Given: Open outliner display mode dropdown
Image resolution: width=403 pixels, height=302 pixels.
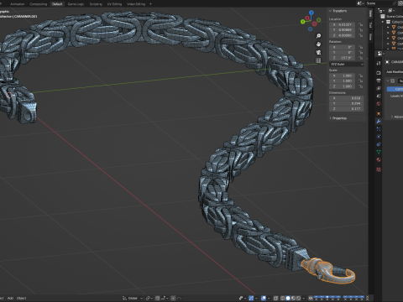Looking at the screenshot, I should (391, 11).
